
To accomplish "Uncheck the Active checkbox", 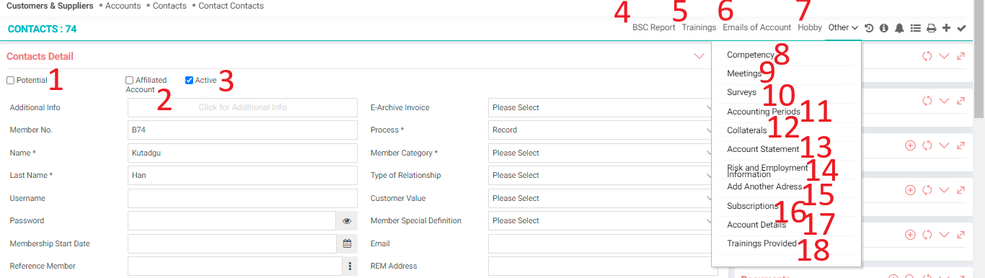I will [189, 81].
